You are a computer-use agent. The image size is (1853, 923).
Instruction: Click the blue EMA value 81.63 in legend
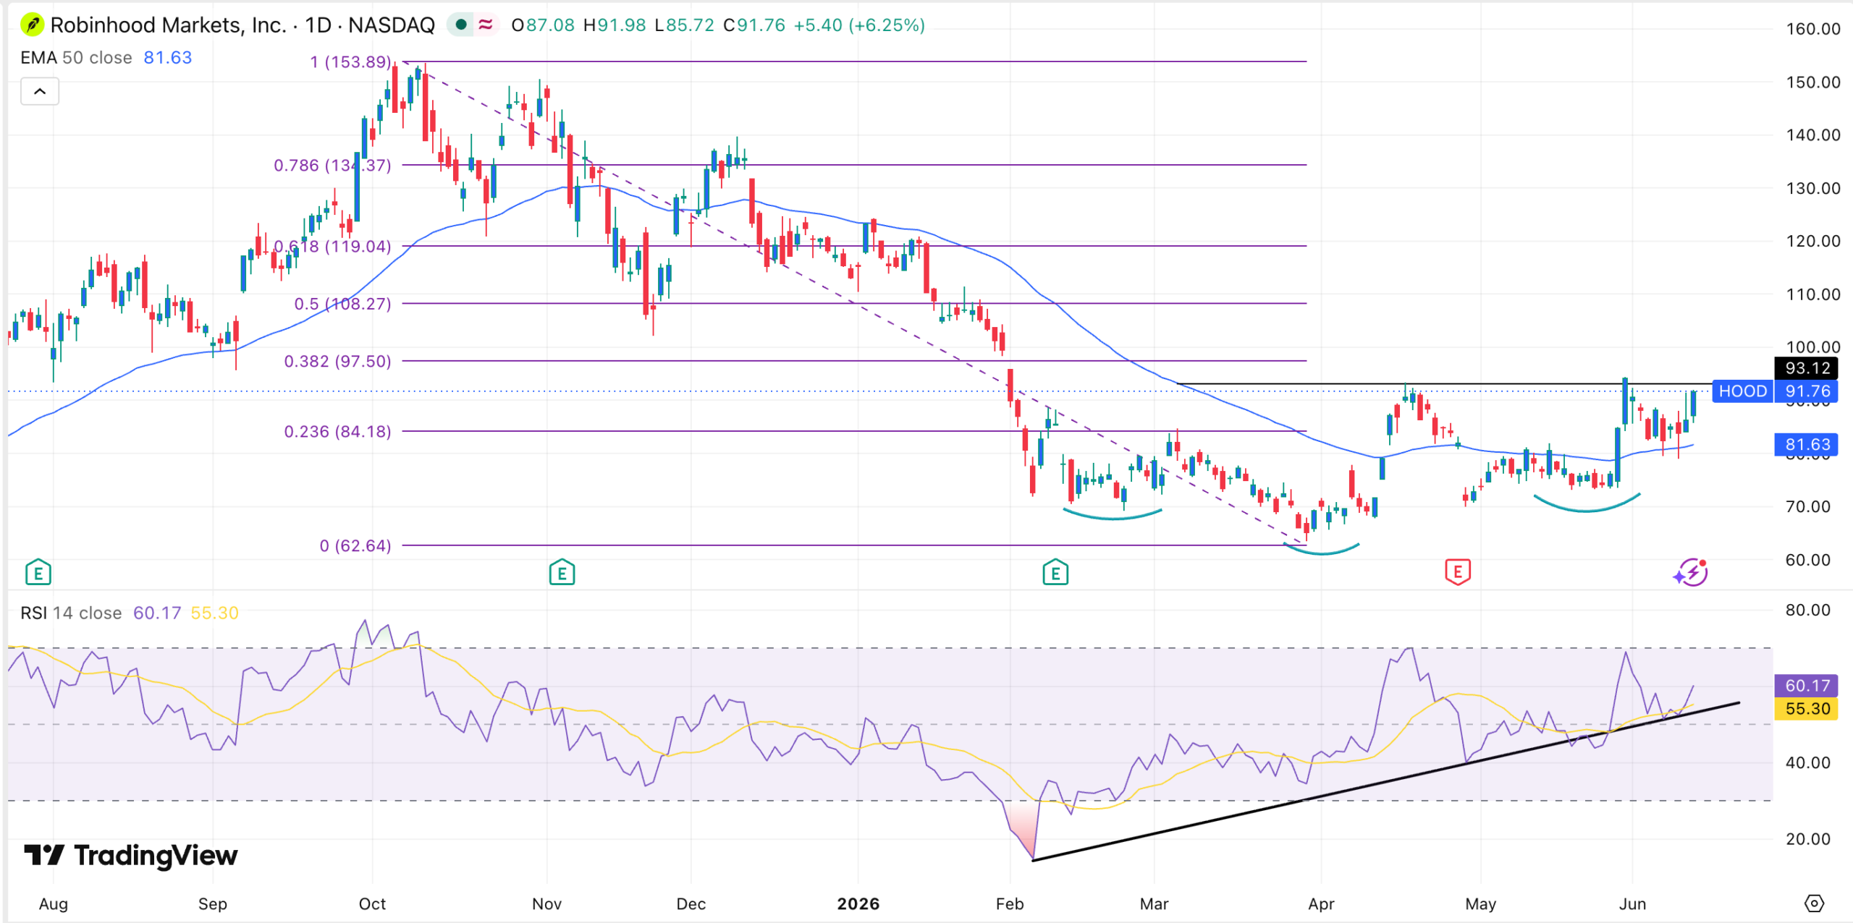(x=168, y=58)
